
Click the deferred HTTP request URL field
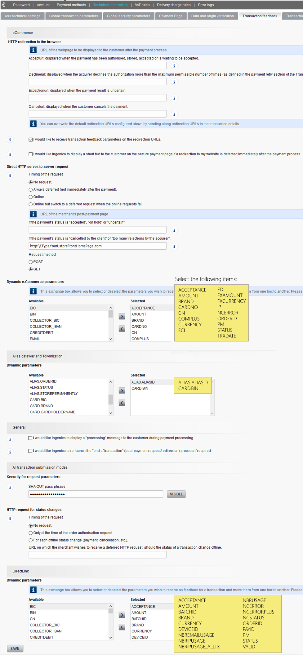(x=97, y=555)
